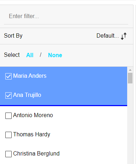Select All items link
Viewport: 136px width, 164px height.
coord(30,55)
